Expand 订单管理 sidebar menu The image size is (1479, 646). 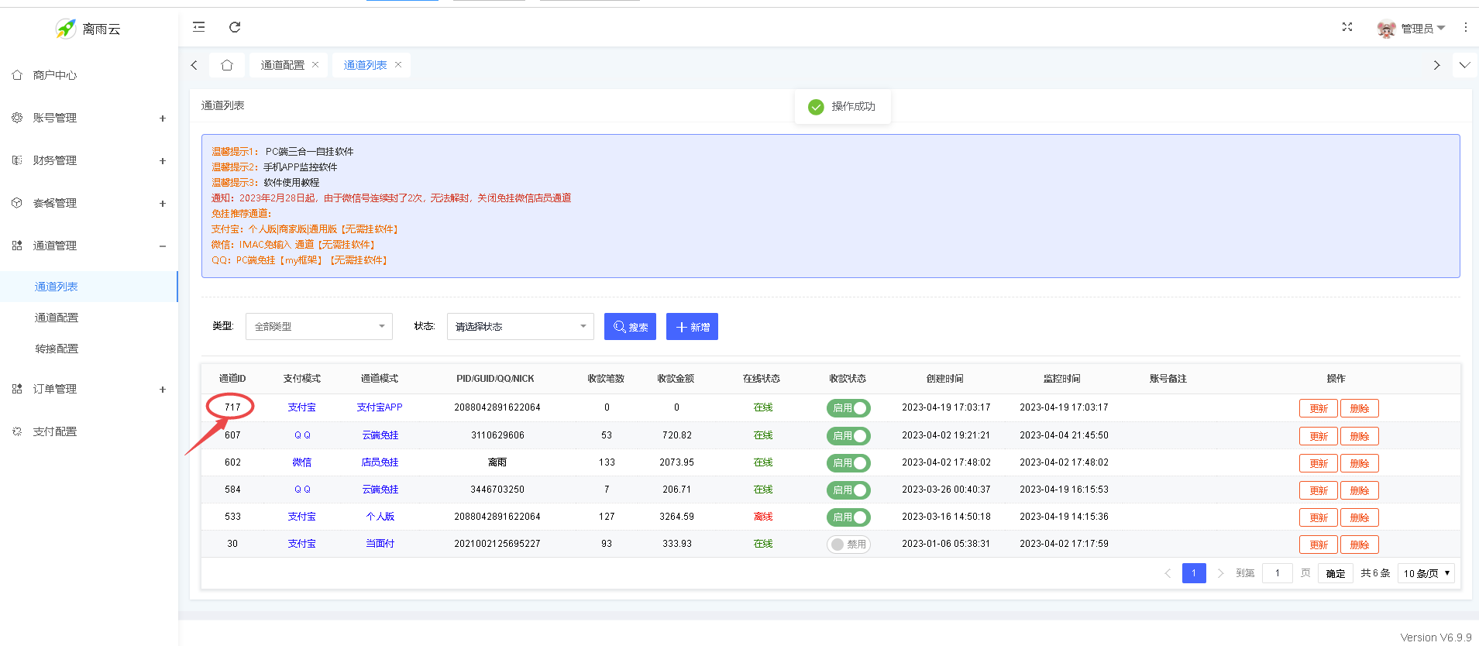click(88, 389)
